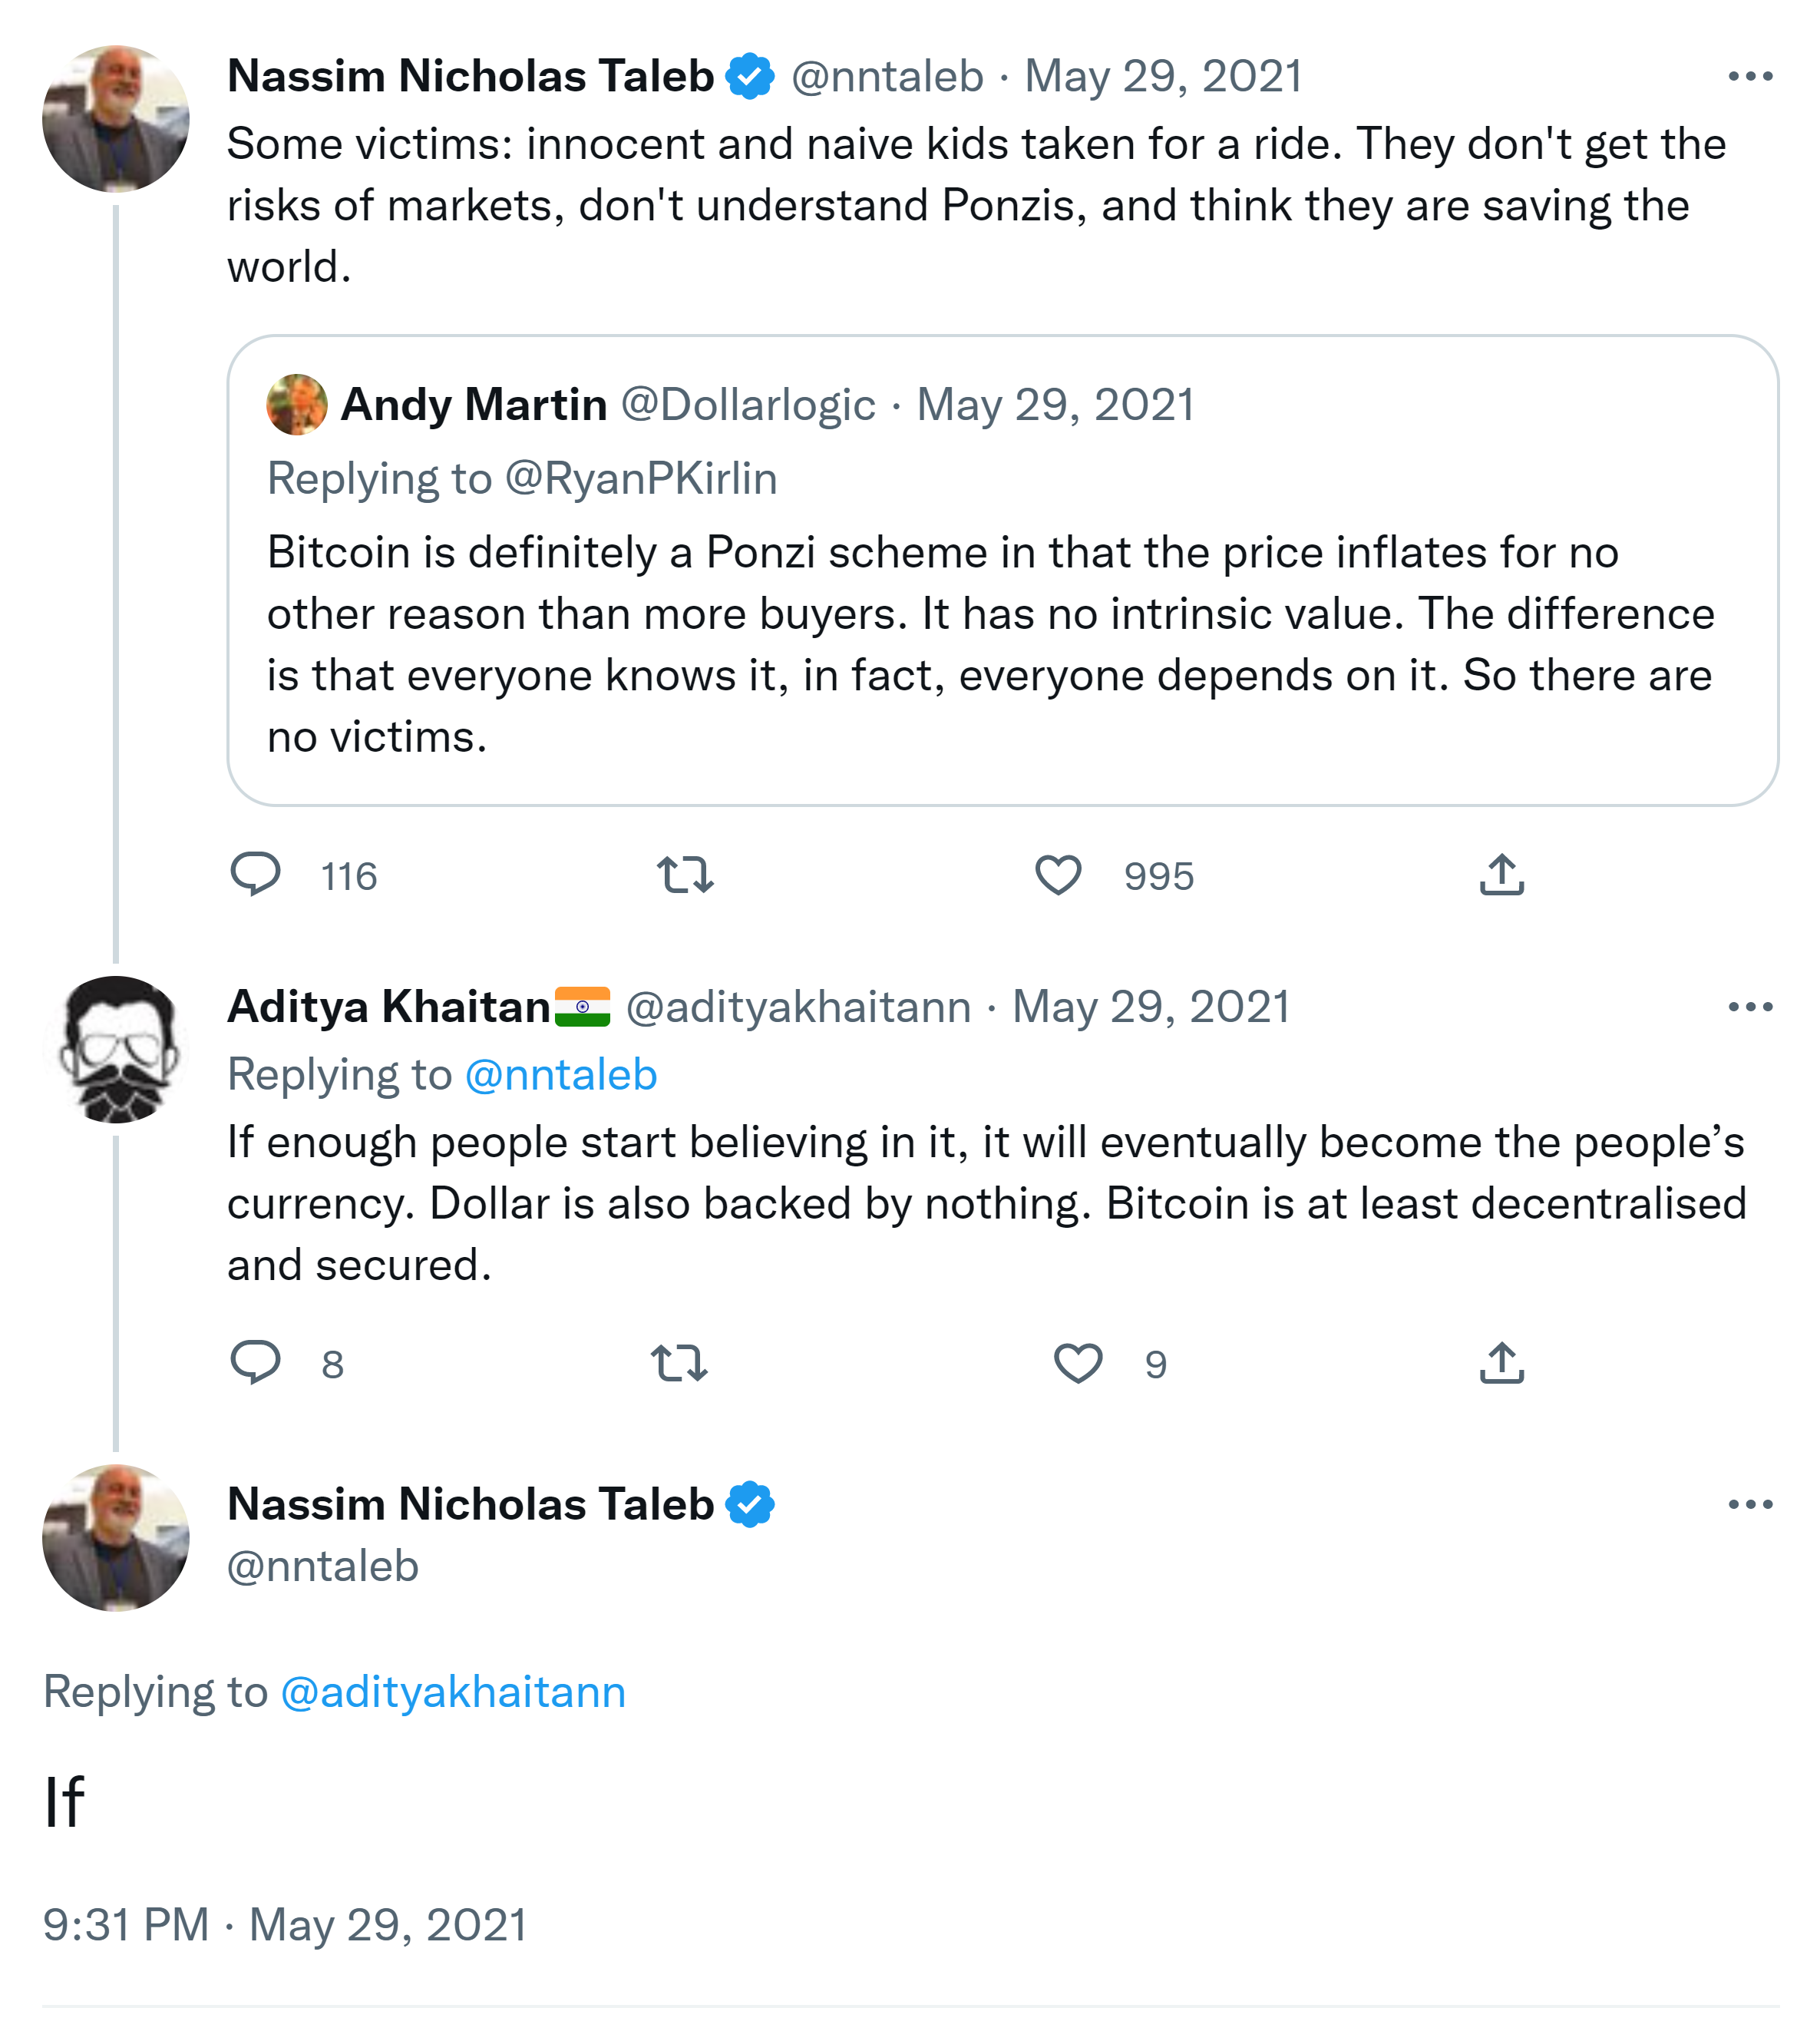This screenshot has height=2041, width=1820.
Task: Reply to Taleb's victims tweet
Action: 256,875
